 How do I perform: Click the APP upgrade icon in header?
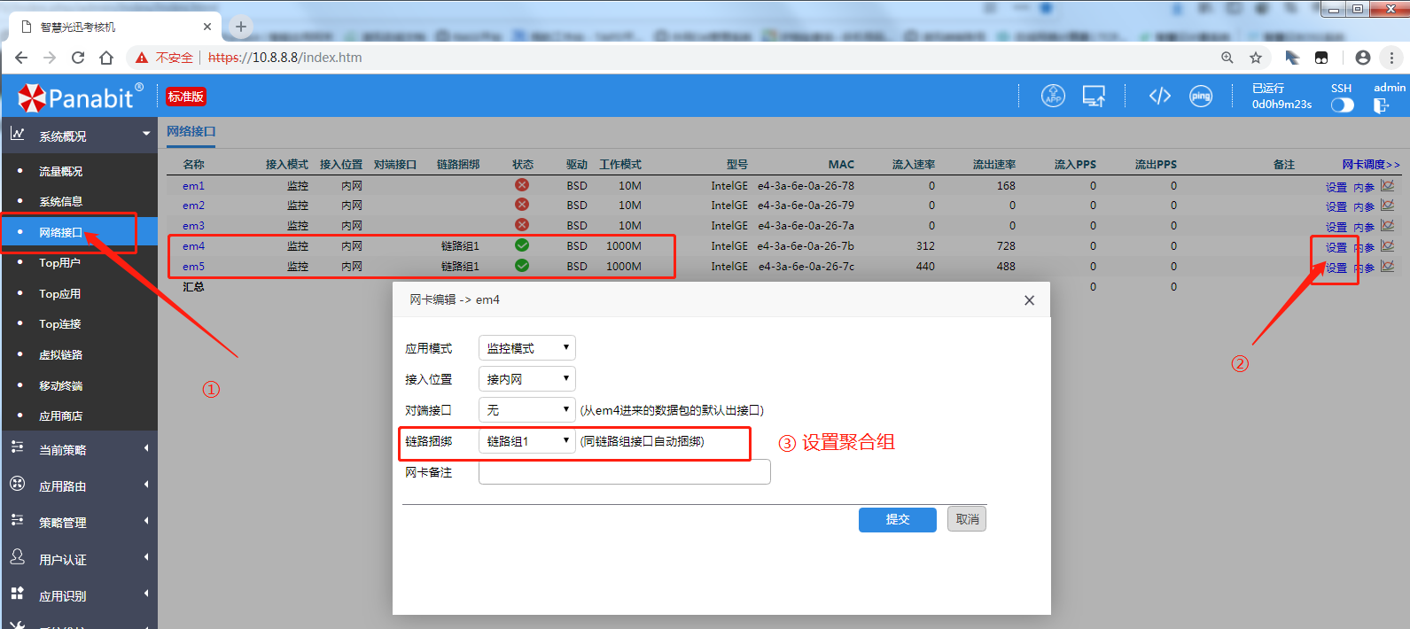pos(1053,96)
